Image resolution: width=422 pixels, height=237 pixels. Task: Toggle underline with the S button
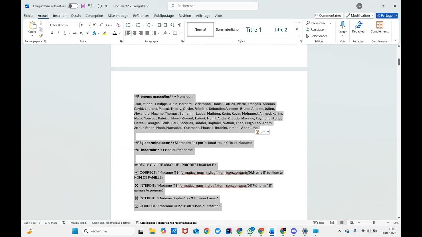(65, 33)
